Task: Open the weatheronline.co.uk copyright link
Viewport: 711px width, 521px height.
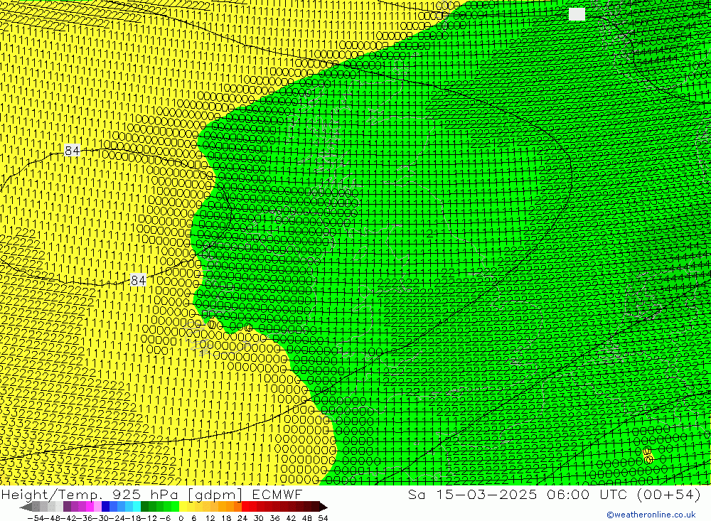Action: pos(651,515)
